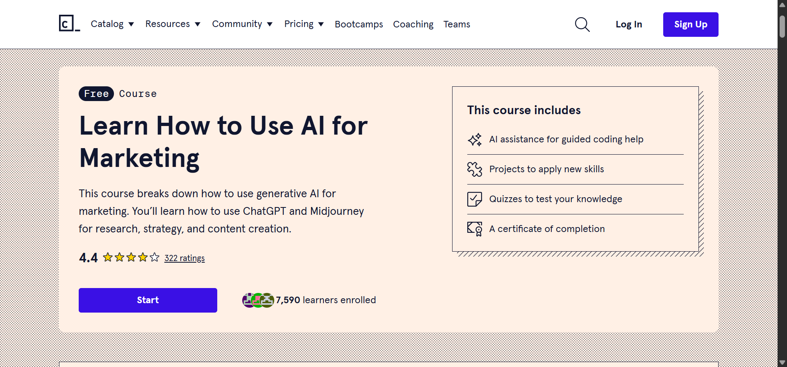Click the Projects puzzle piece icon
Screen dimensions: 787x367
(x=475, y=169)
